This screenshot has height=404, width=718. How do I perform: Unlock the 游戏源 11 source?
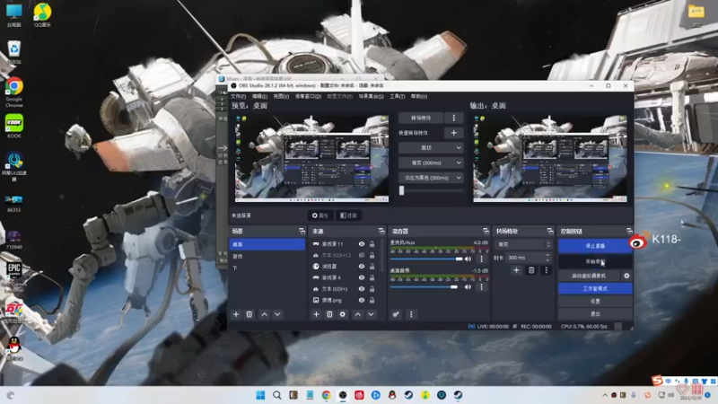(372, 244)
